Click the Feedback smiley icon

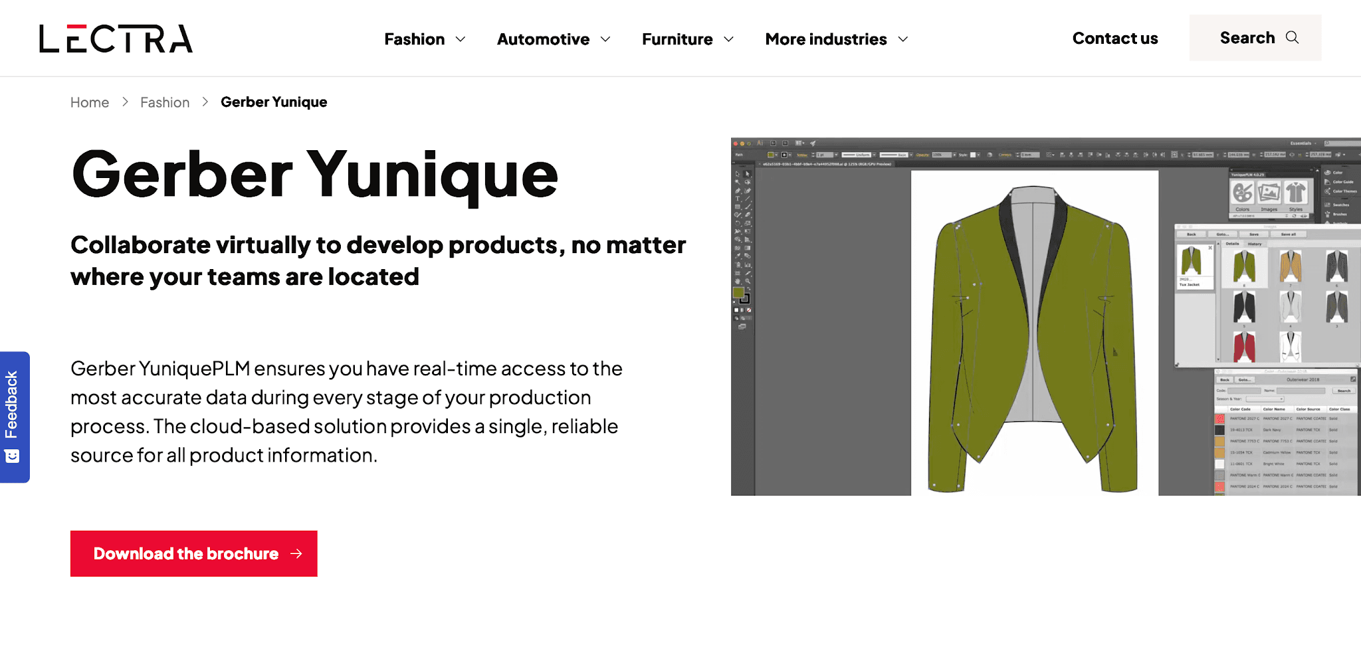click(12, 456)
